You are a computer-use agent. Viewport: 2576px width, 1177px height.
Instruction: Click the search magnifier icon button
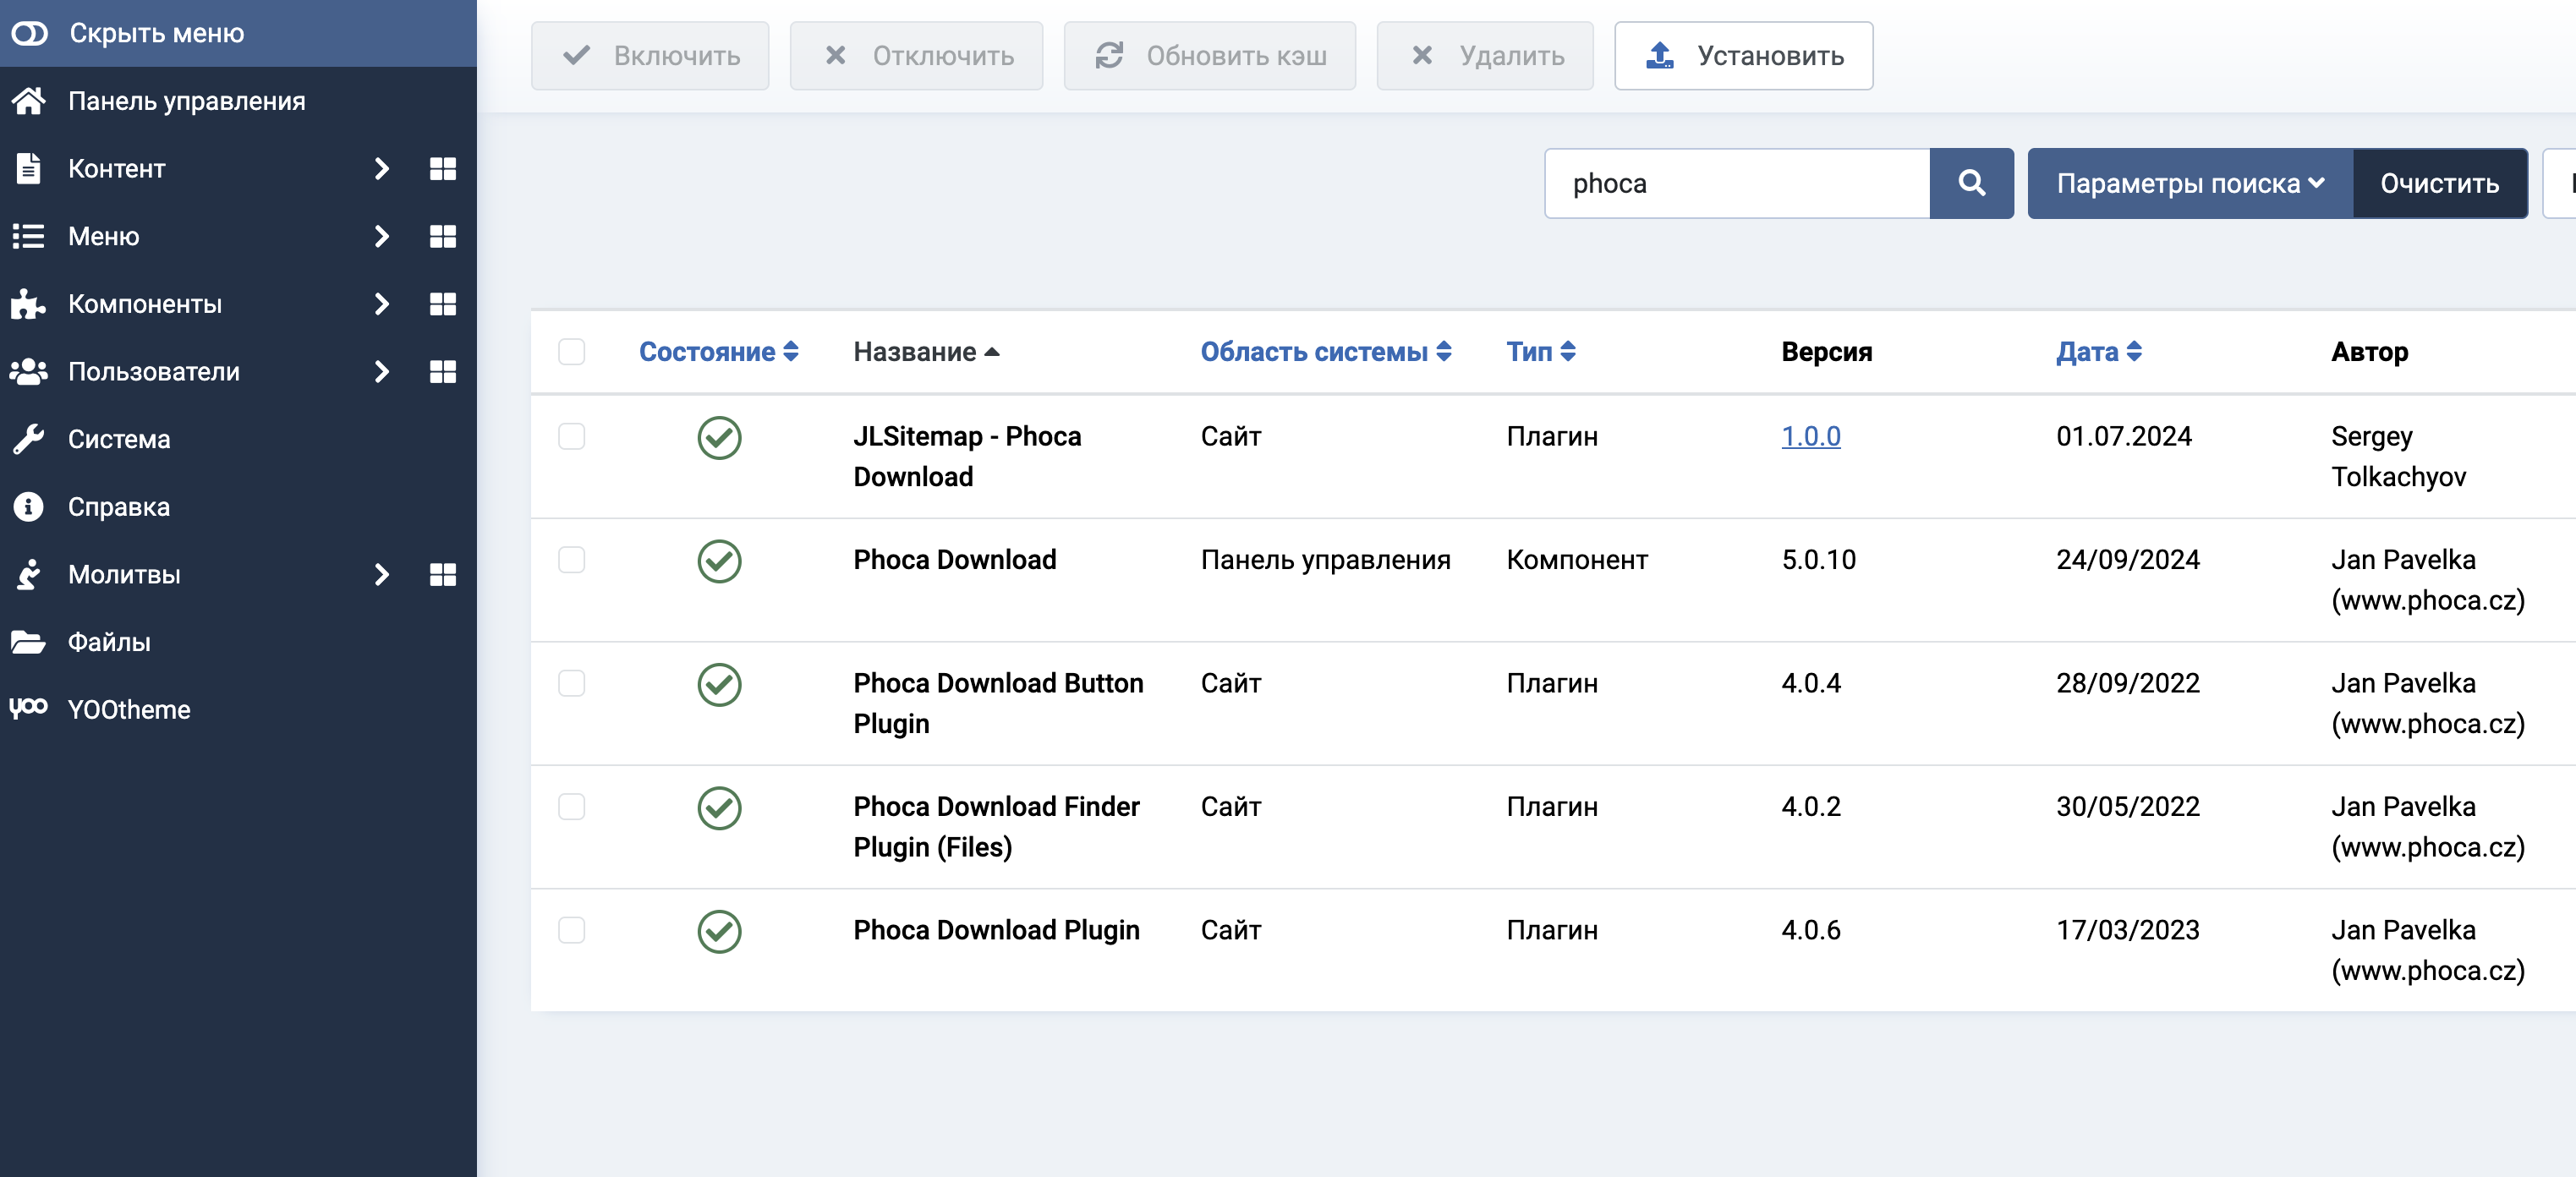(1971, 183)
